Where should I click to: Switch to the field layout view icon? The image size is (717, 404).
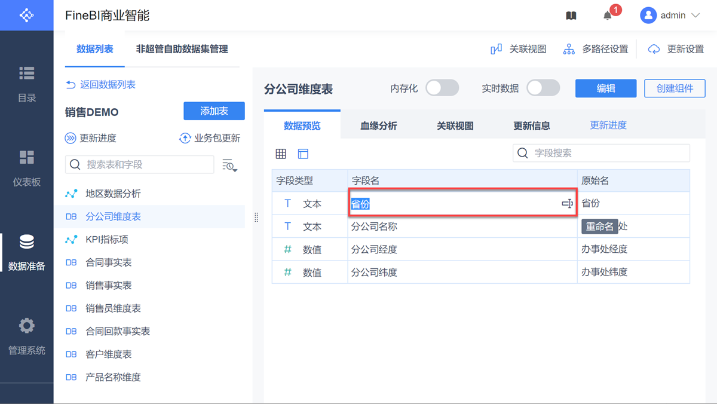click(303, 154)
